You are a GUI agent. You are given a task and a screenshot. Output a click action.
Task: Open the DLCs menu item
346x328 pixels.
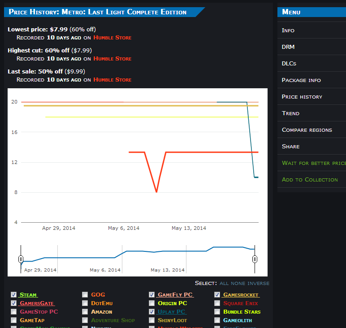pos(311,63)
